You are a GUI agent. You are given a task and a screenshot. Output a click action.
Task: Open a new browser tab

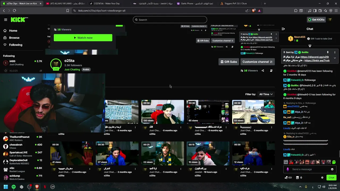click(x=265, y=3)
